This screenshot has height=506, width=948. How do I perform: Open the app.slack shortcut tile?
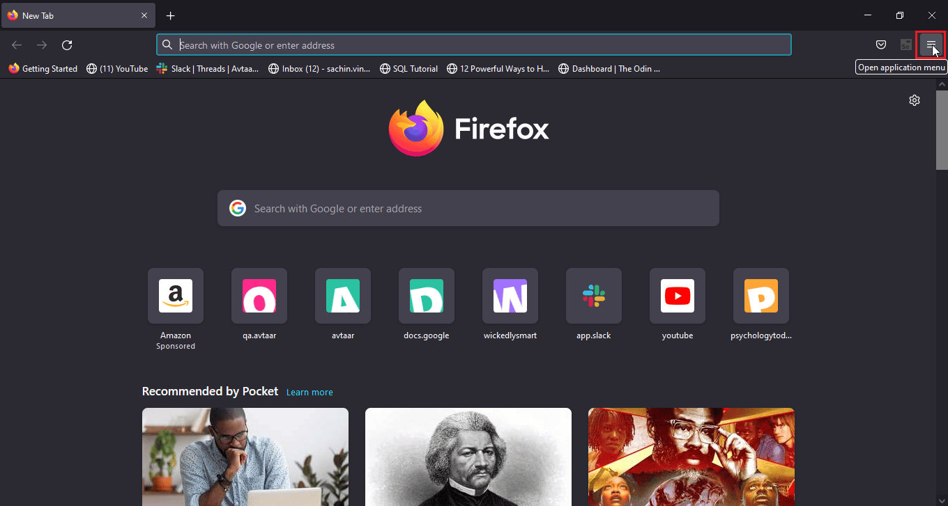click(x=594, y=296)
